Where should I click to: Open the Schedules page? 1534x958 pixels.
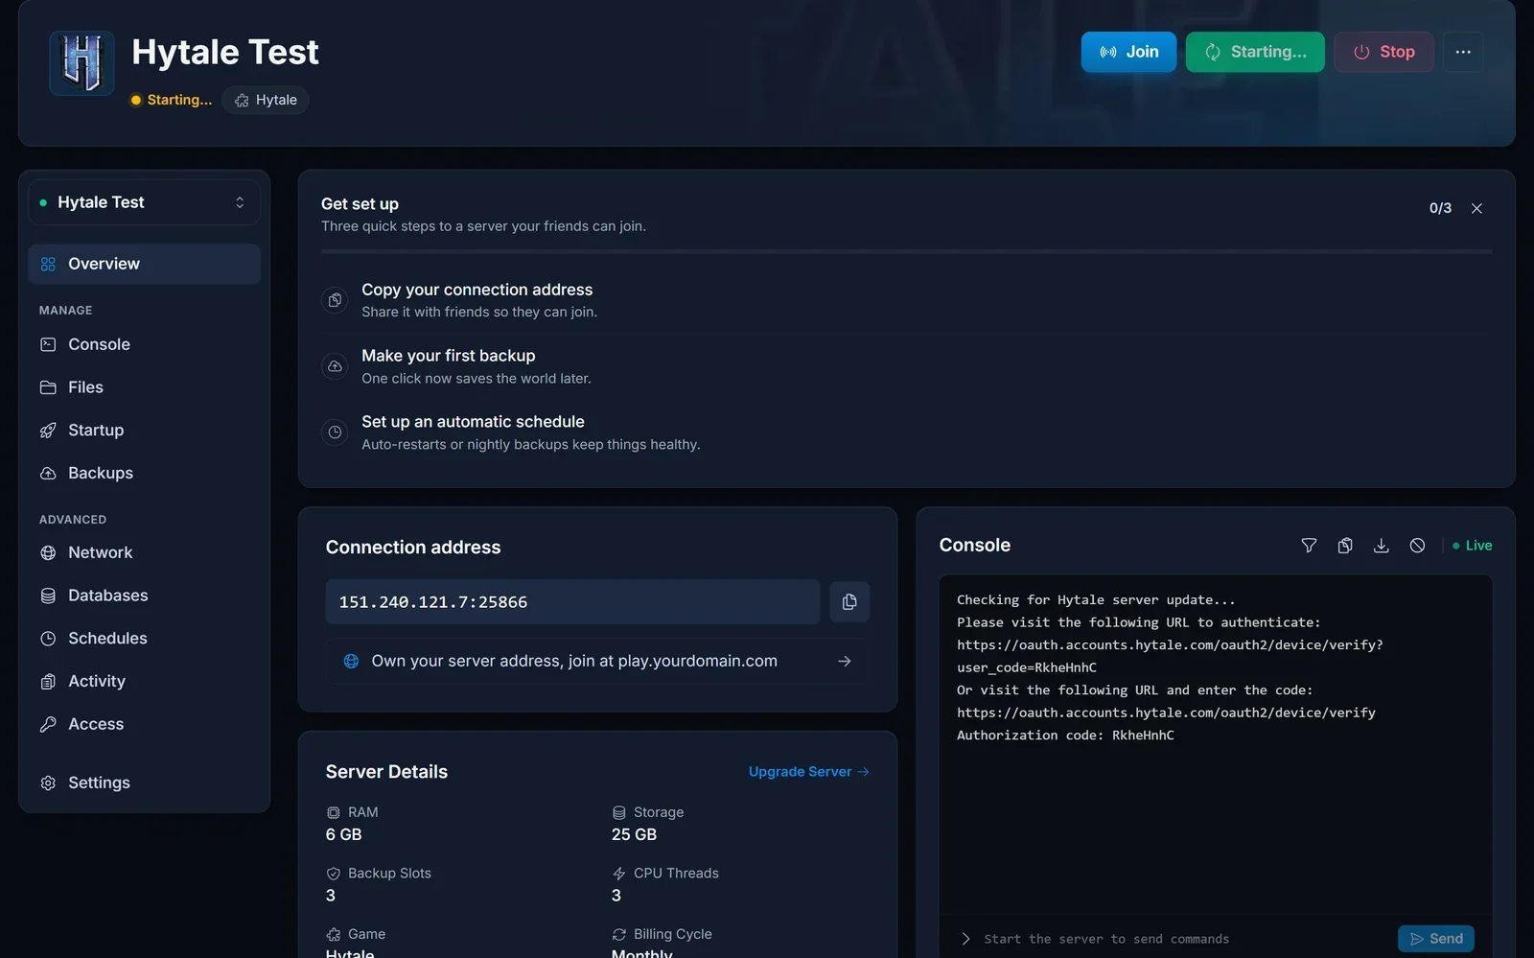(144, 639)
